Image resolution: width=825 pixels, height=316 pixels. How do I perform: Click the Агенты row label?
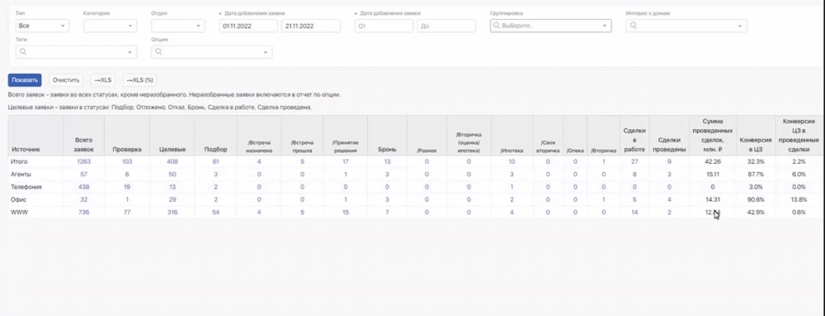(x=21, y=174)
